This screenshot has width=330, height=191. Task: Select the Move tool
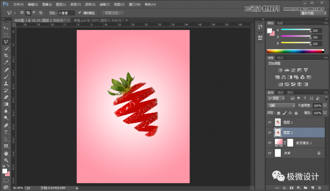point(6,28)
